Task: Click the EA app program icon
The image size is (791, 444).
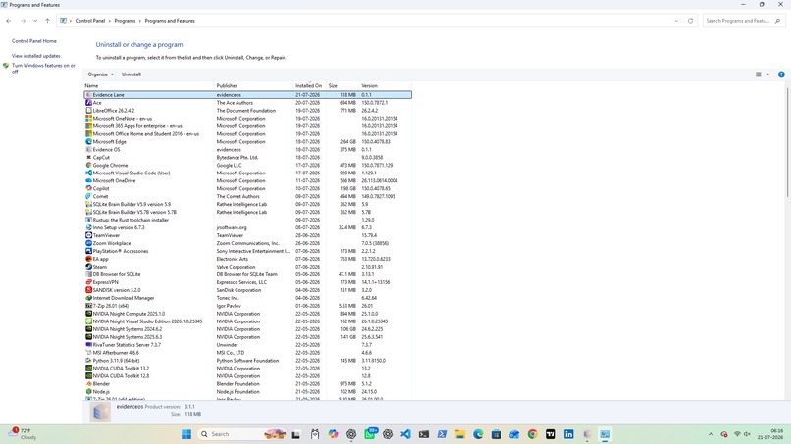Action: (x=88, y=259)
